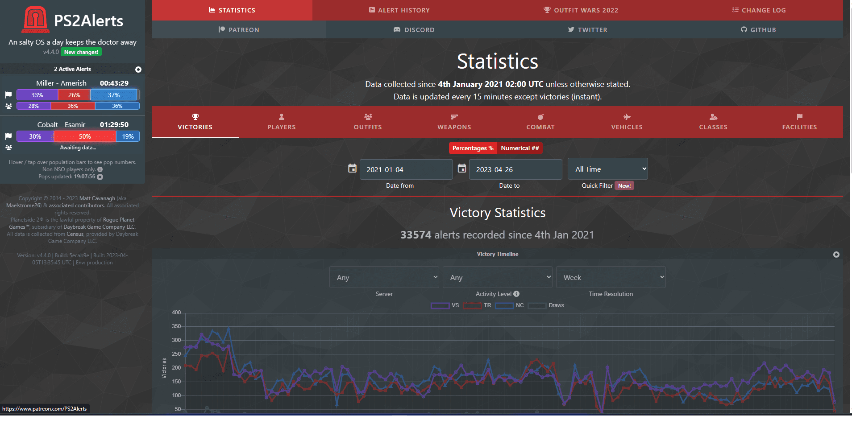
Task: Click the green New changes! badge
Action: (81, 52)
